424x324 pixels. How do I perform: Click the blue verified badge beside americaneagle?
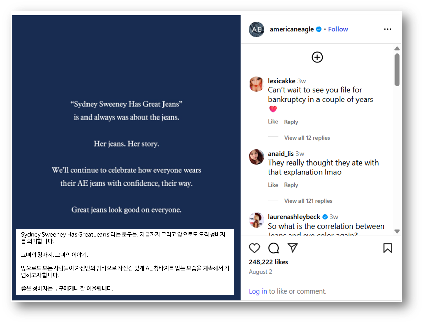point(319,29)
